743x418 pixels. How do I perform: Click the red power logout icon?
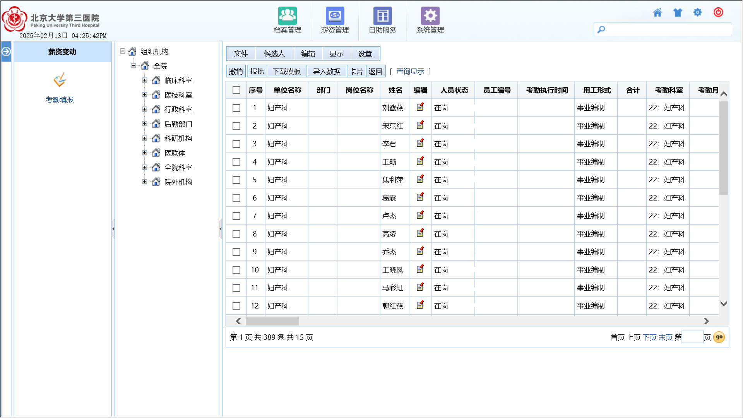click(718, 12)
